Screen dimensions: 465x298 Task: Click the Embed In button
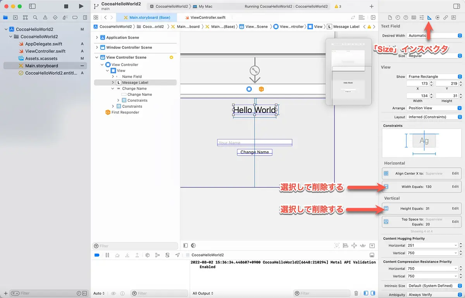tap(372, 245)
